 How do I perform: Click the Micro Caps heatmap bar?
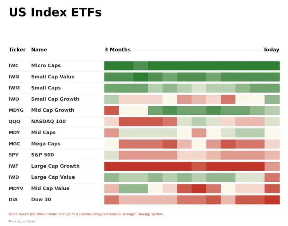pyautogui.click(x=192, y=66)
